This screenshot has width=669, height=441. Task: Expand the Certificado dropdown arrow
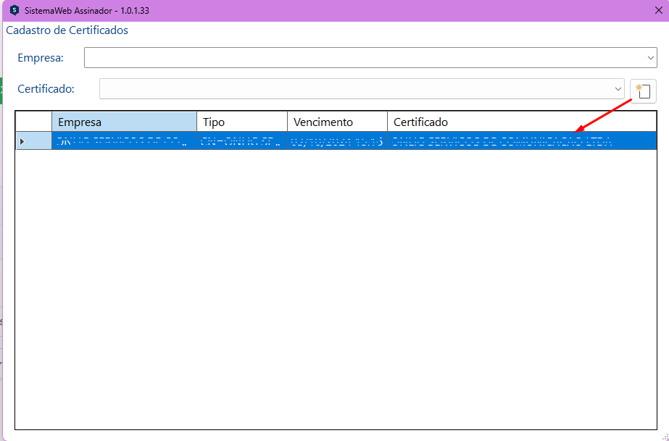[618, 88]
